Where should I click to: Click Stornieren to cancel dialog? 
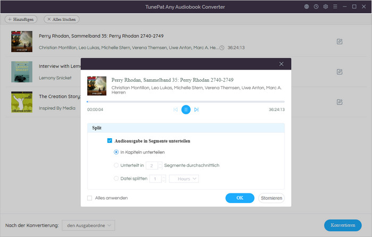[x=272, y=198]
